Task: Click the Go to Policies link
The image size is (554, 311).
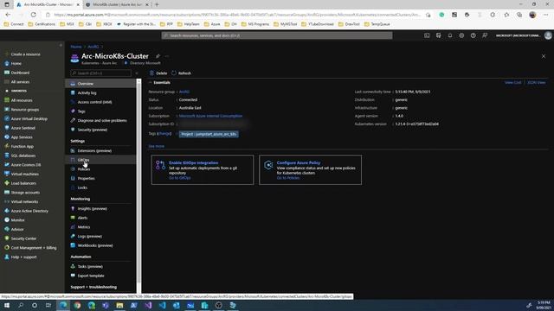Action: (x=288, y=178)
